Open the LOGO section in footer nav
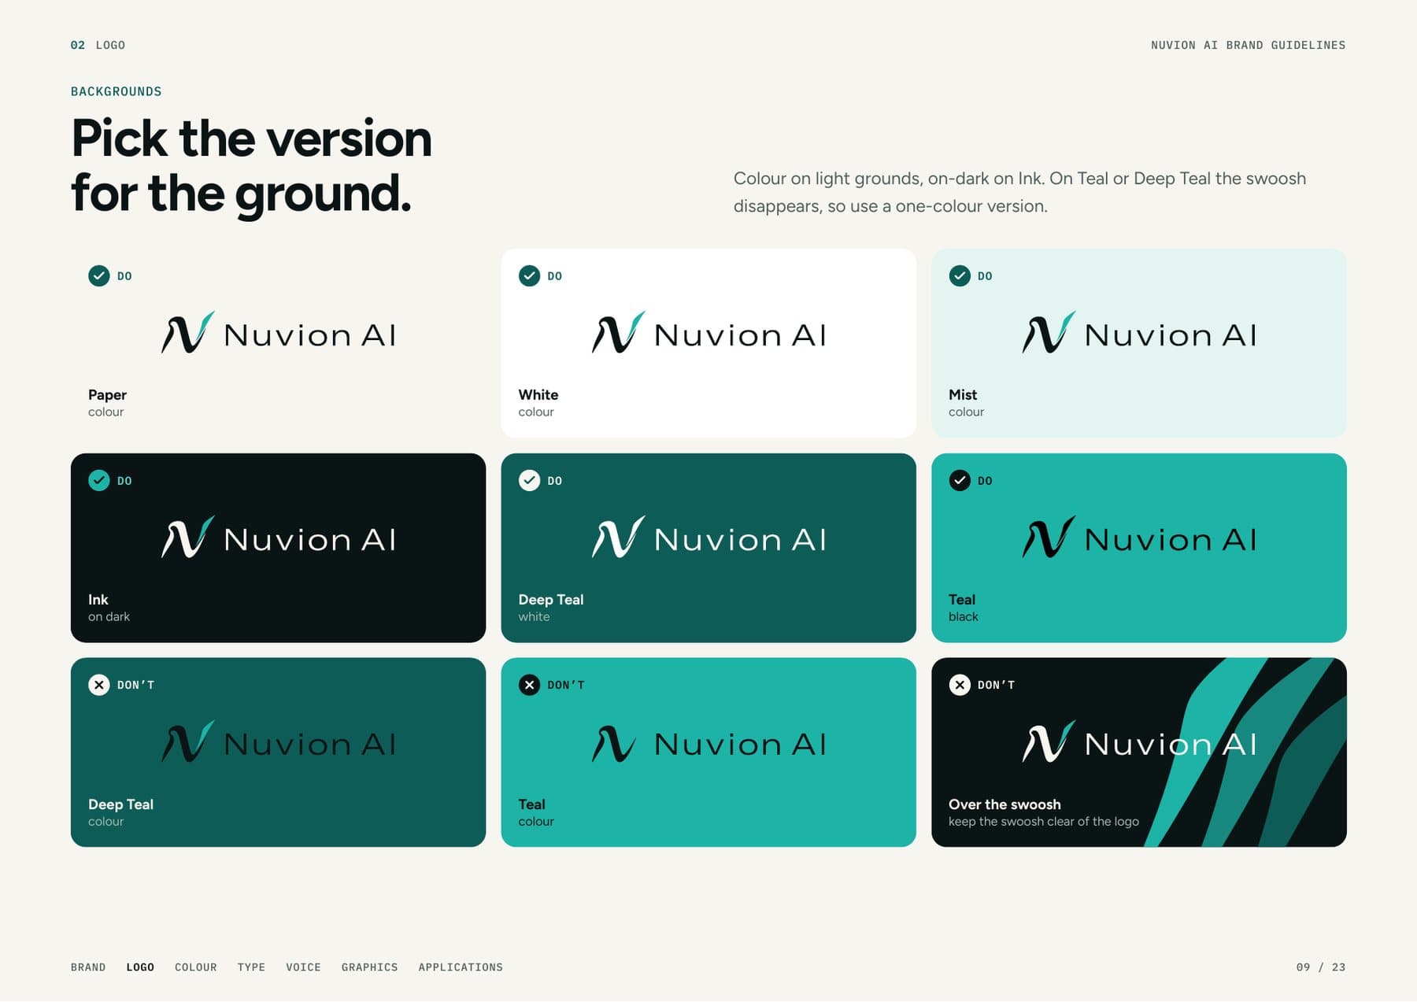This screenshot has width=1417, height=1002. click(140, 967)
